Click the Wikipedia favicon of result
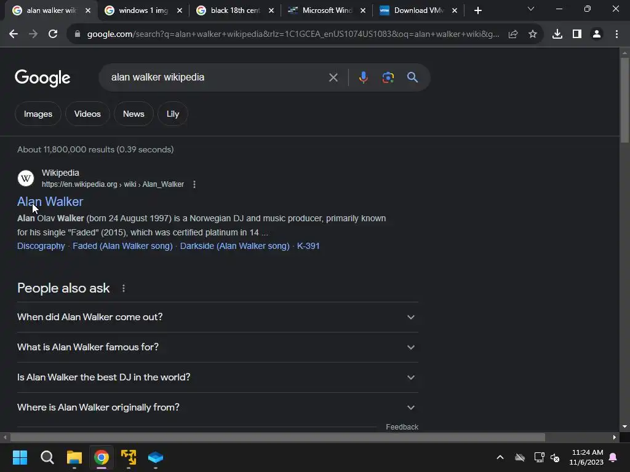The width and height of the screenshot is (630, 472). 26,178
